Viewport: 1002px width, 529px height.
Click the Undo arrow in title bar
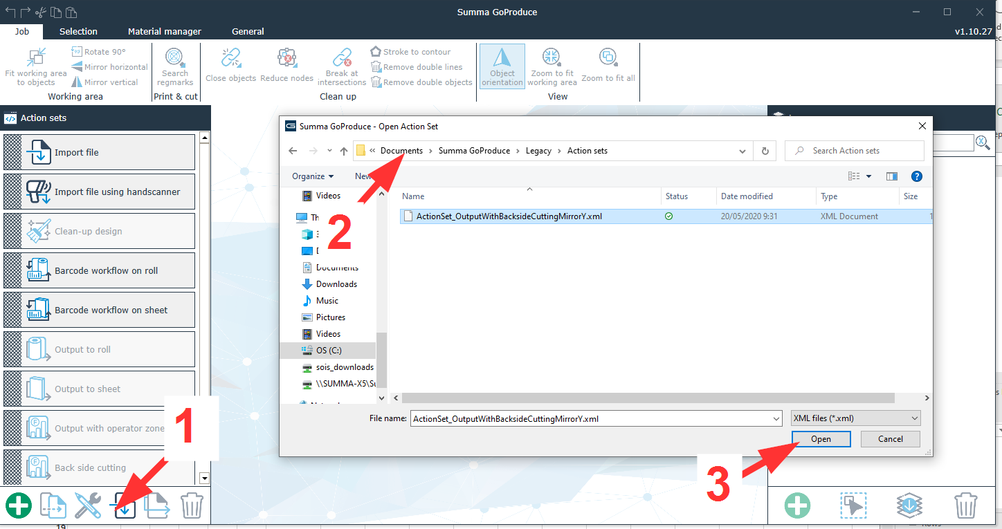[10, 12]
